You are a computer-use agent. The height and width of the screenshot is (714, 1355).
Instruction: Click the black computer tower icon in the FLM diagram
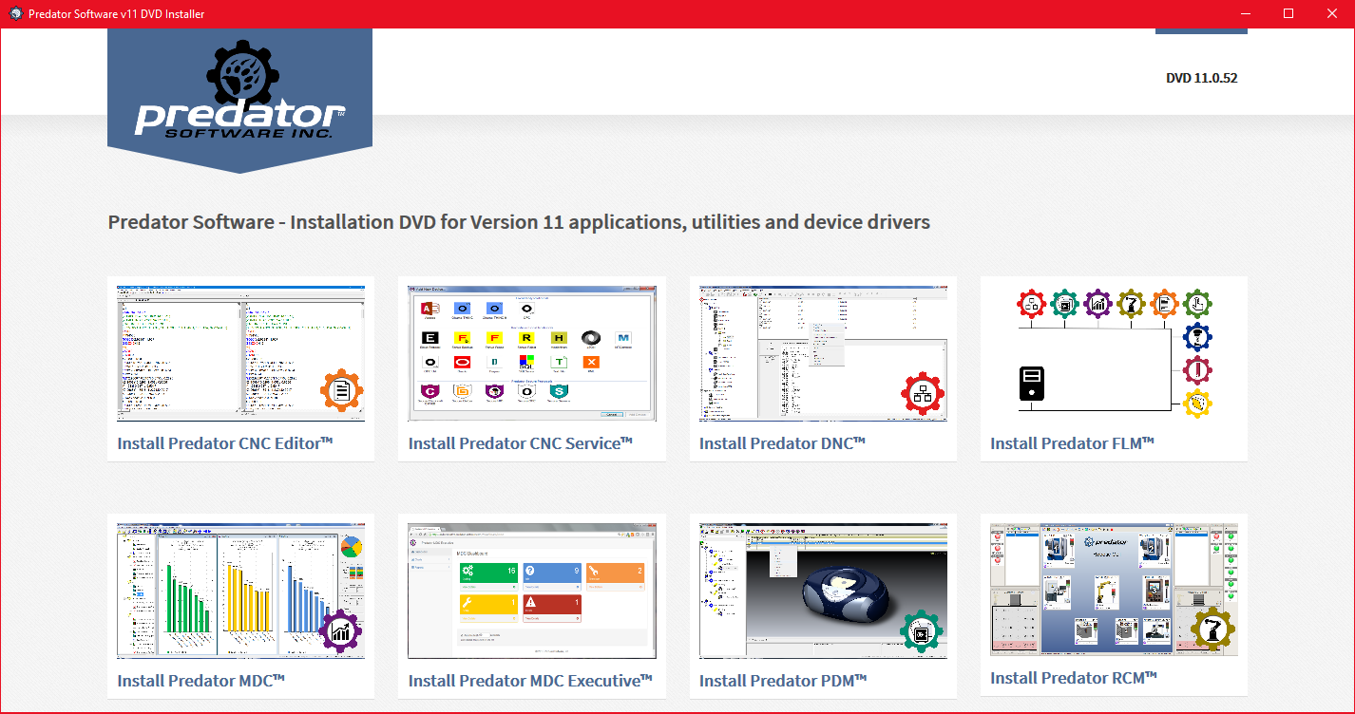(1032, 384)
